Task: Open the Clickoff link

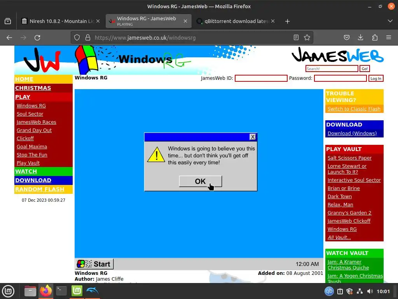Action: (x=25, y=138)
